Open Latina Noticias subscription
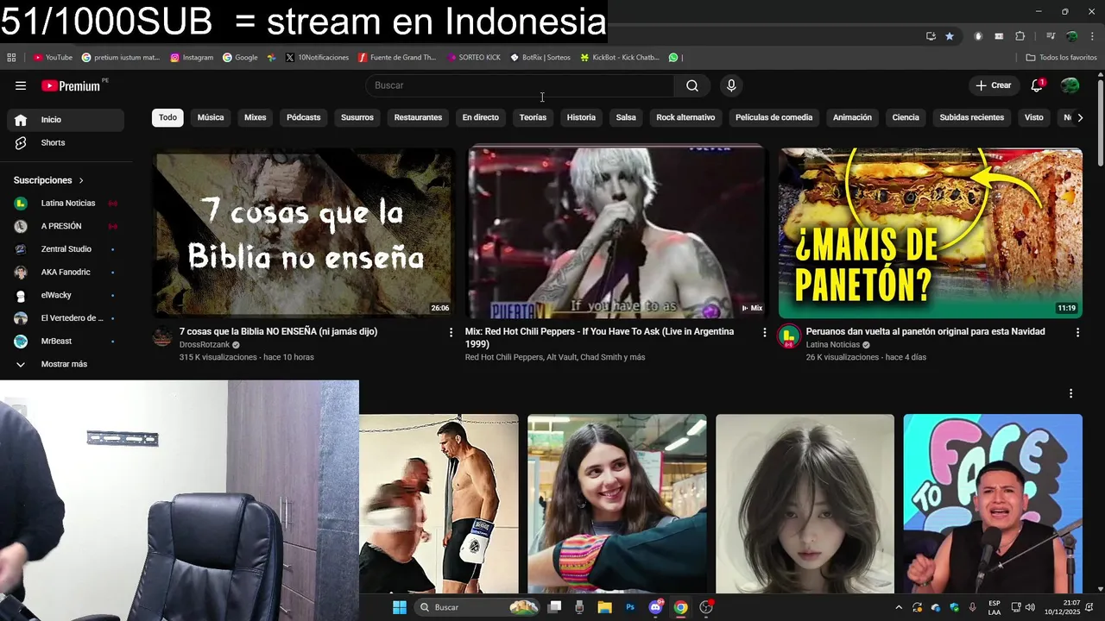This screenshot has width=1105, height=621. [x=66, y=204]
